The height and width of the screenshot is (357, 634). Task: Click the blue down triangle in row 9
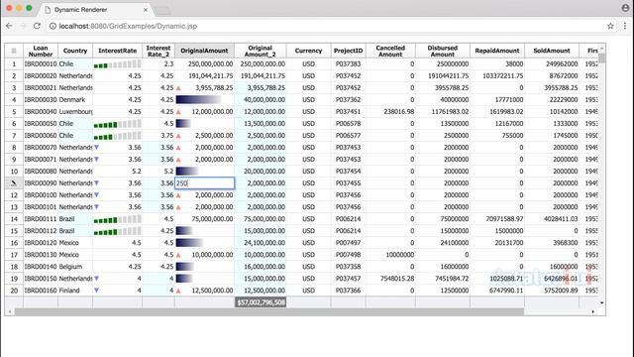[x=97, y=159]
